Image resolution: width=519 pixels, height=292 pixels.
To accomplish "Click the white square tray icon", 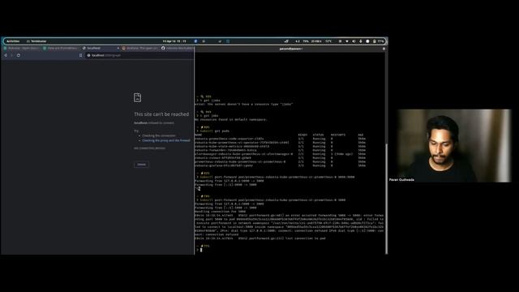I will 367,41.
